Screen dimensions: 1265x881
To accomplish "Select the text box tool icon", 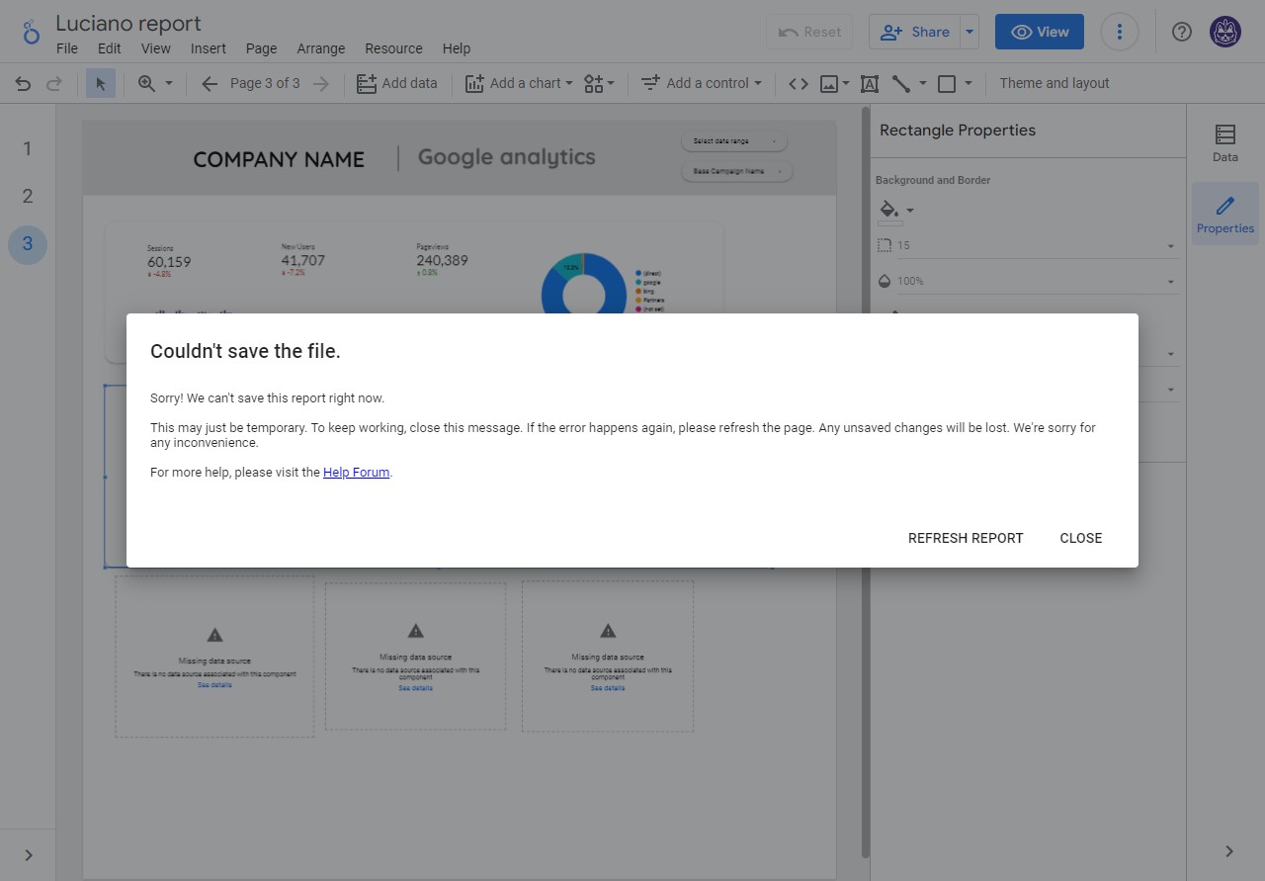I will [x=870, y=84].
